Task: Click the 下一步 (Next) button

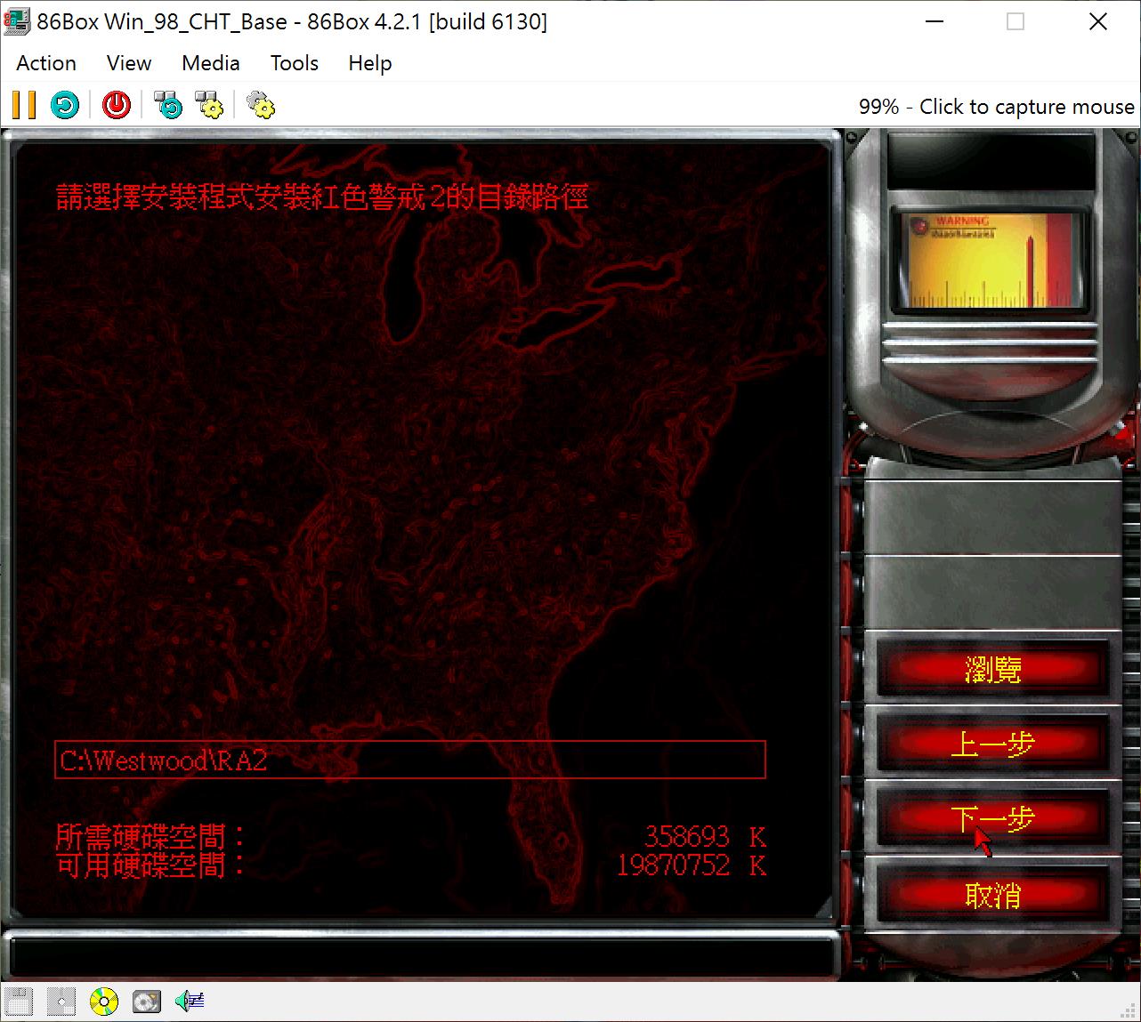Action: 992,818
